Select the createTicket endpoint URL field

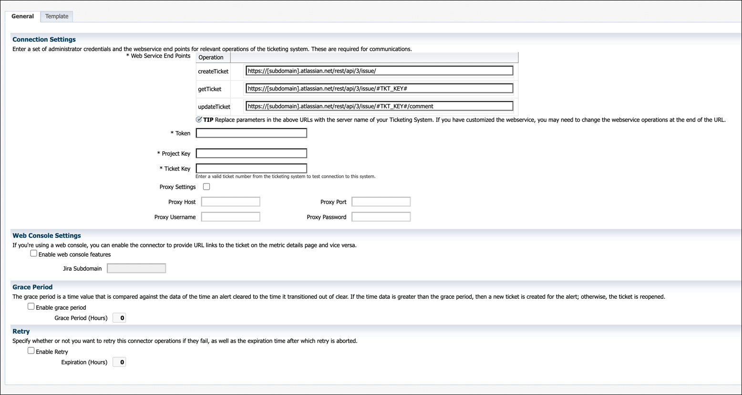click(379, 70)
